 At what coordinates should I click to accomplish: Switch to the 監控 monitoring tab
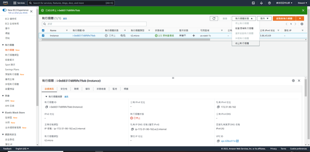115,89
